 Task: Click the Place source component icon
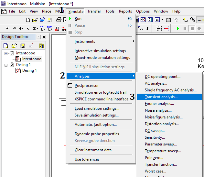(x=7, y=28)
